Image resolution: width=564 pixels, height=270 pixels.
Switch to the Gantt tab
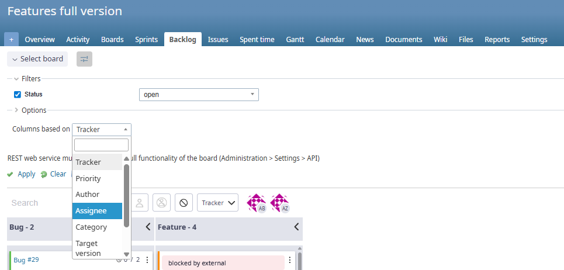(295, 40)
